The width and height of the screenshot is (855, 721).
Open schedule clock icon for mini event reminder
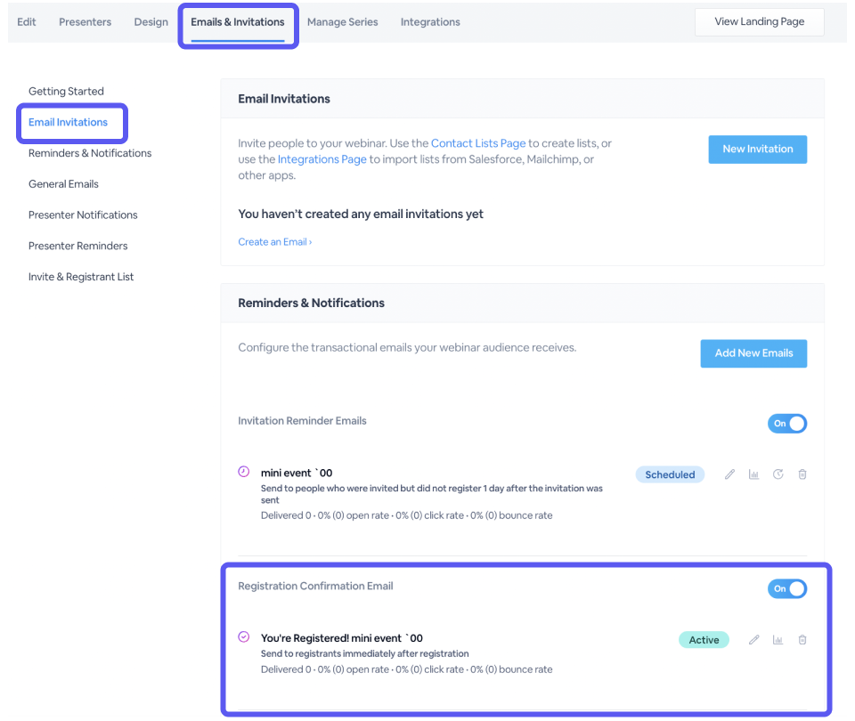point(778,474)
